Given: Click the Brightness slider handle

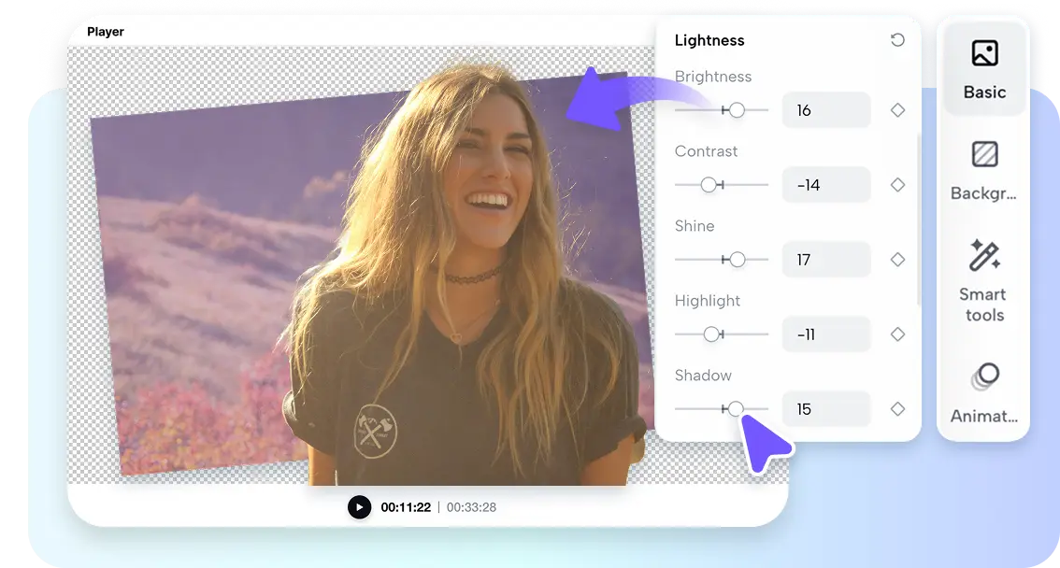Looking at the screenshot, I should pos(738,109).
